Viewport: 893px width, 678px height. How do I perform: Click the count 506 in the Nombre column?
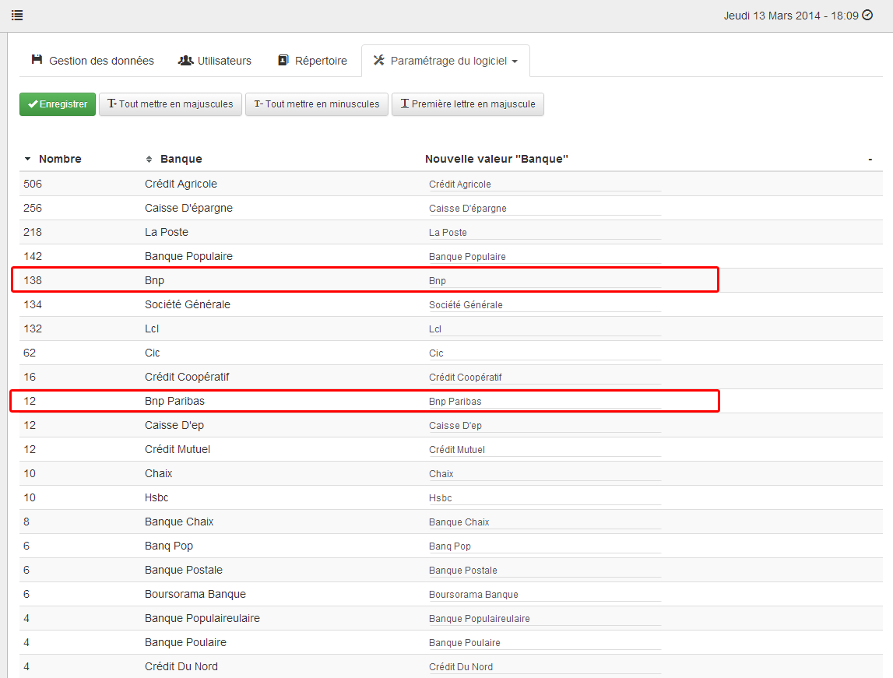[x=33, y=184]
